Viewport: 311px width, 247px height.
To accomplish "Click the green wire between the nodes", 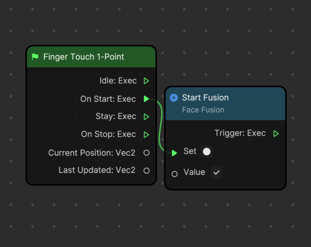I will point(161,125).
